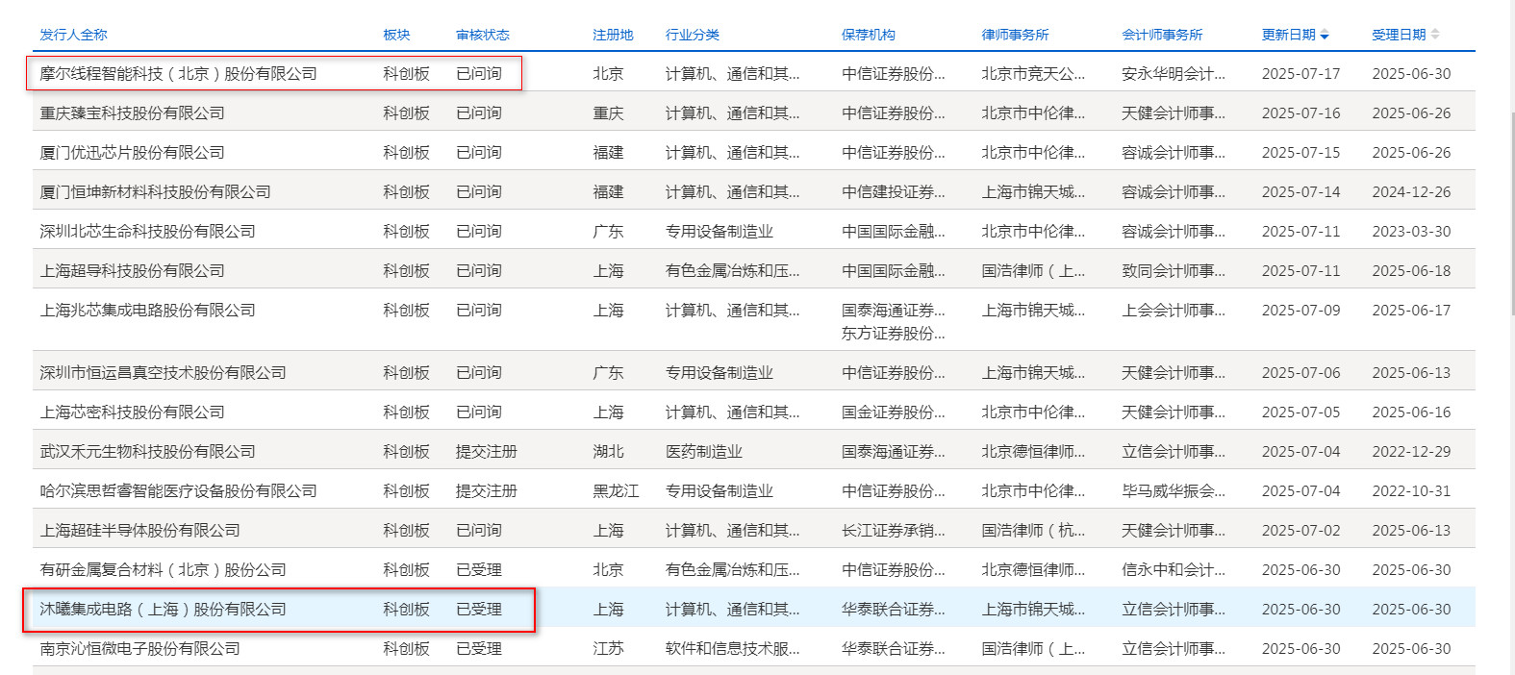Click 上会会计师事... accounting firm cell

click(1174, 311)
